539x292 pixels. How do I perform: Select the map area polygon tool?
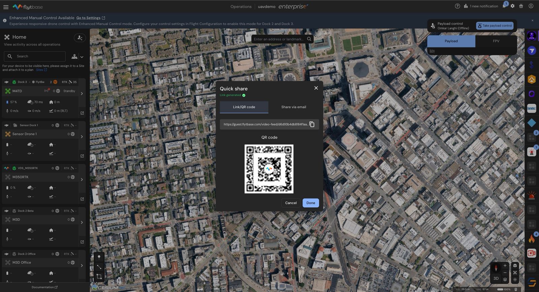99,277
